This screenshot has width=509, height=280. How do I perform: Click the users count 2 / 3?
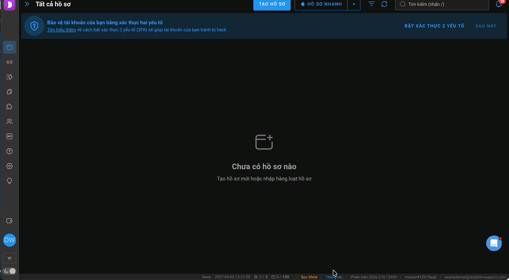(x=260, y=277)
